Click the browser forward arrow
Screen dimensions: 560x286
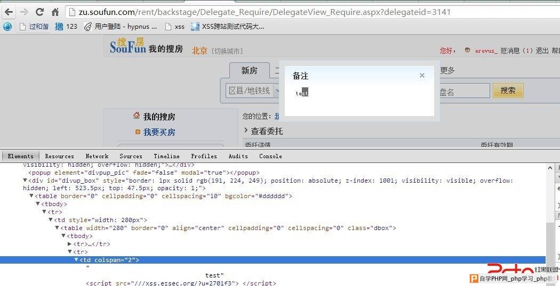[x=25, y=12]
